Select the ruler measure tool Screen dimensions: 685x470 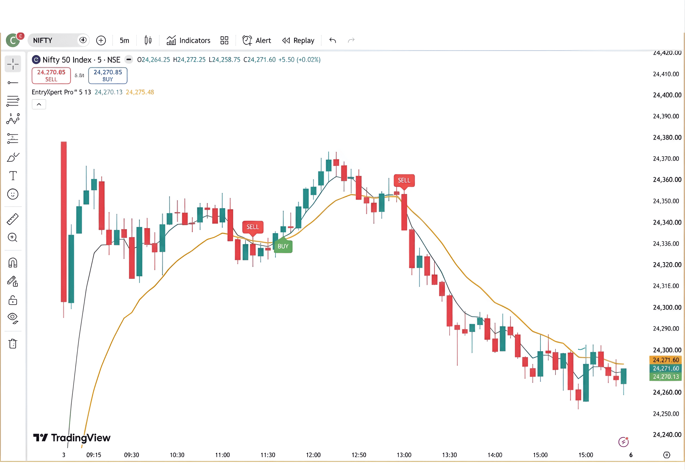point(13,219)
